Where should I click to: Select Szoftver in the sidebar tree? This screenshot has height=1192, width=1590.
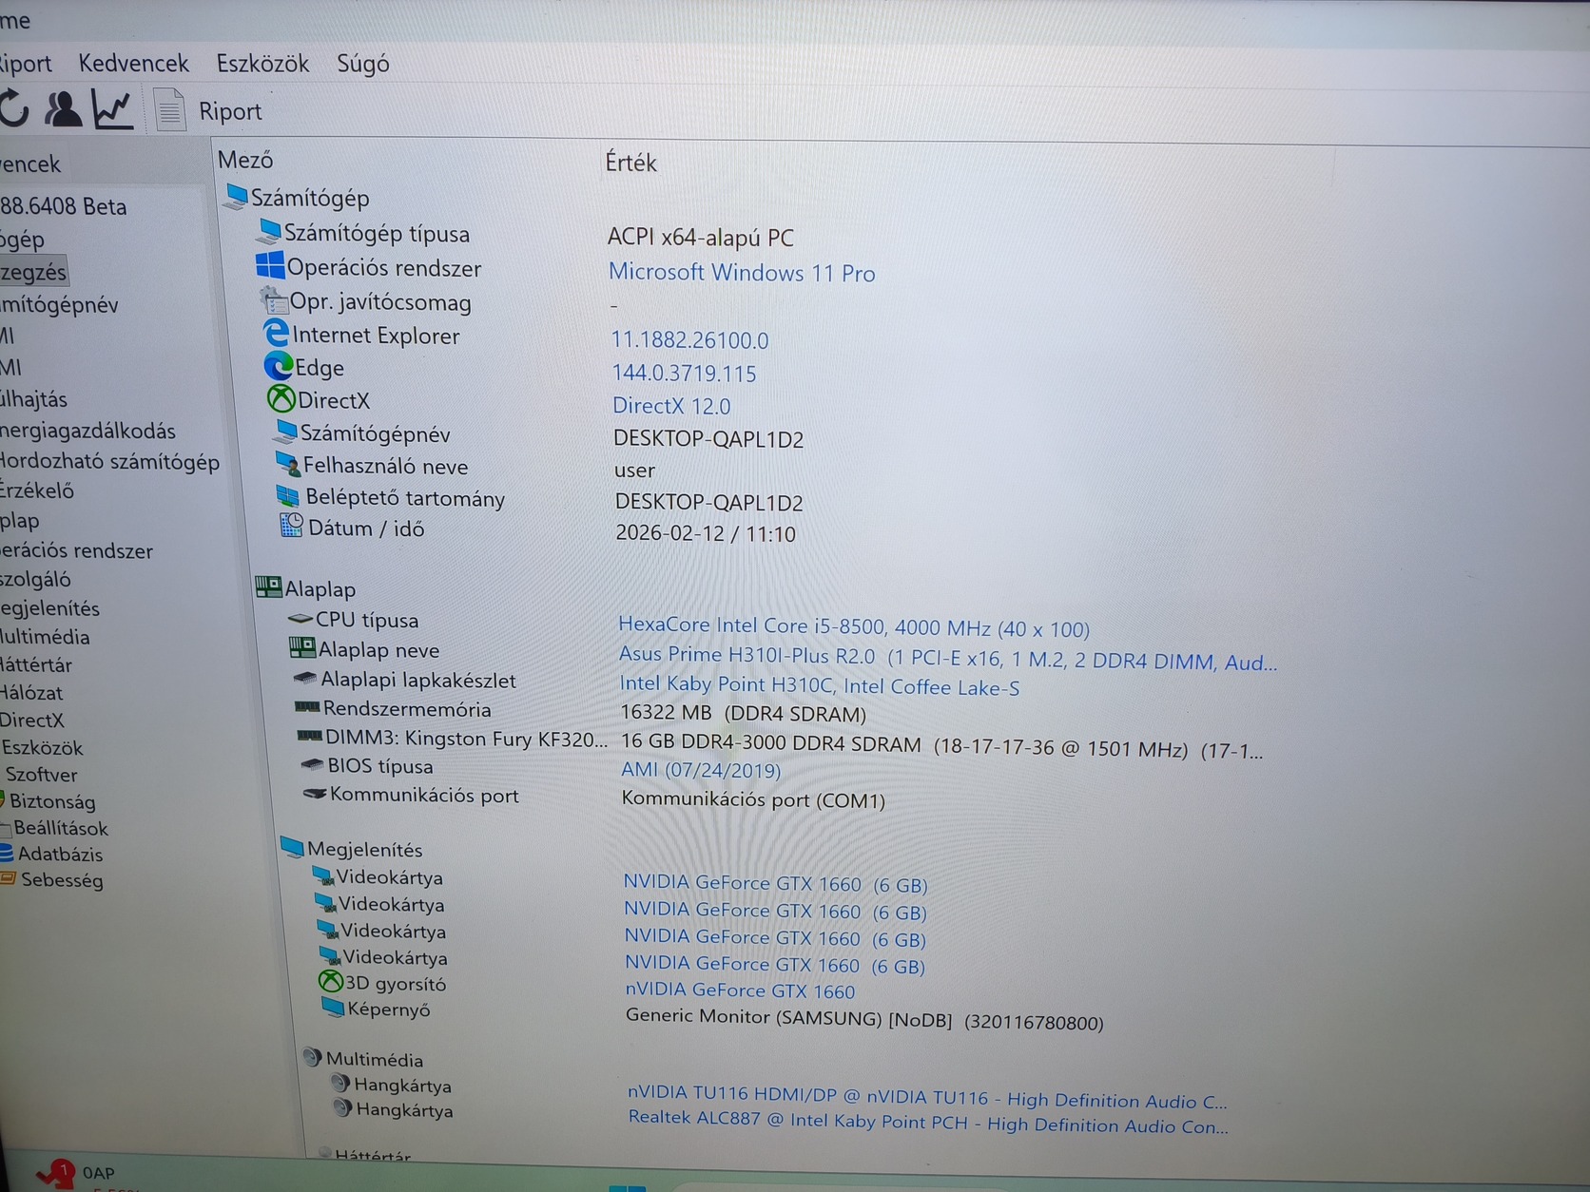pos(41,774)
